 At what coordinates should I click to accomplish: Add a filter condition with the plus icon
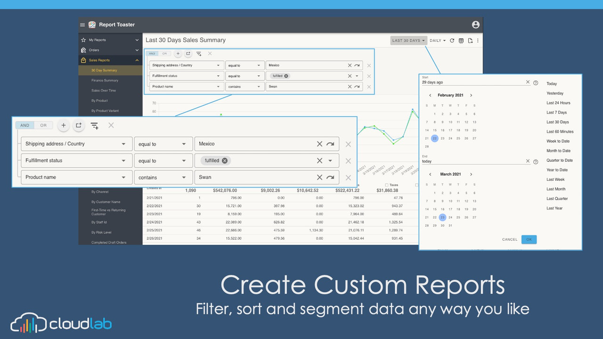pos(64,125)
